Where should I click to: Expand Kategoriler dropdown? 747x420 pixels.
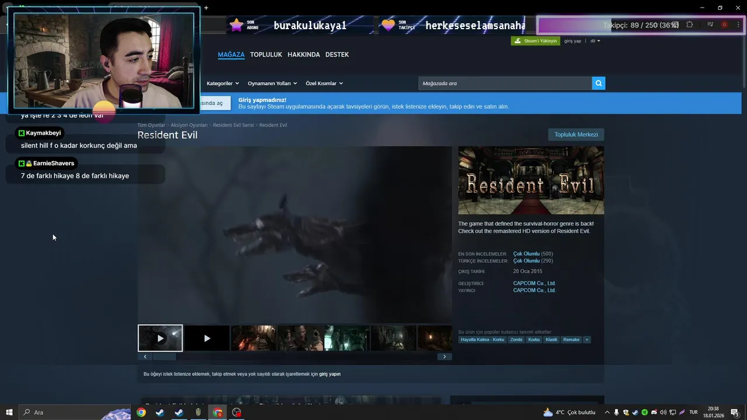click(223, 83)
